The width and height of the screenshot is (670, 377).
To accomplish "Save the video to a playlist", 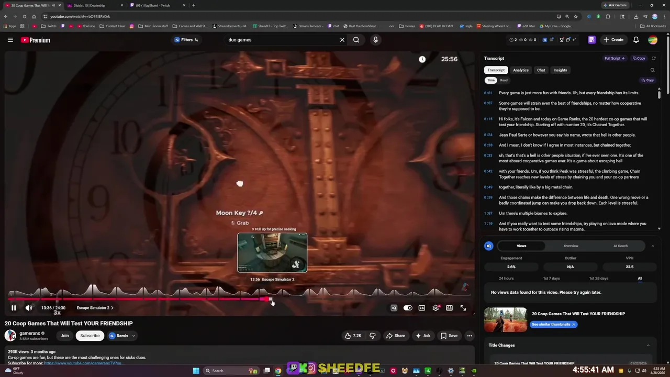I will [x=449, y=336].
